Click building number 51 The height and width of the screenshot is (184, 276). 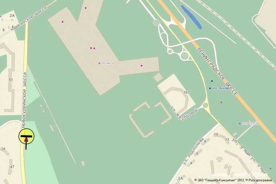pos(11,79)
